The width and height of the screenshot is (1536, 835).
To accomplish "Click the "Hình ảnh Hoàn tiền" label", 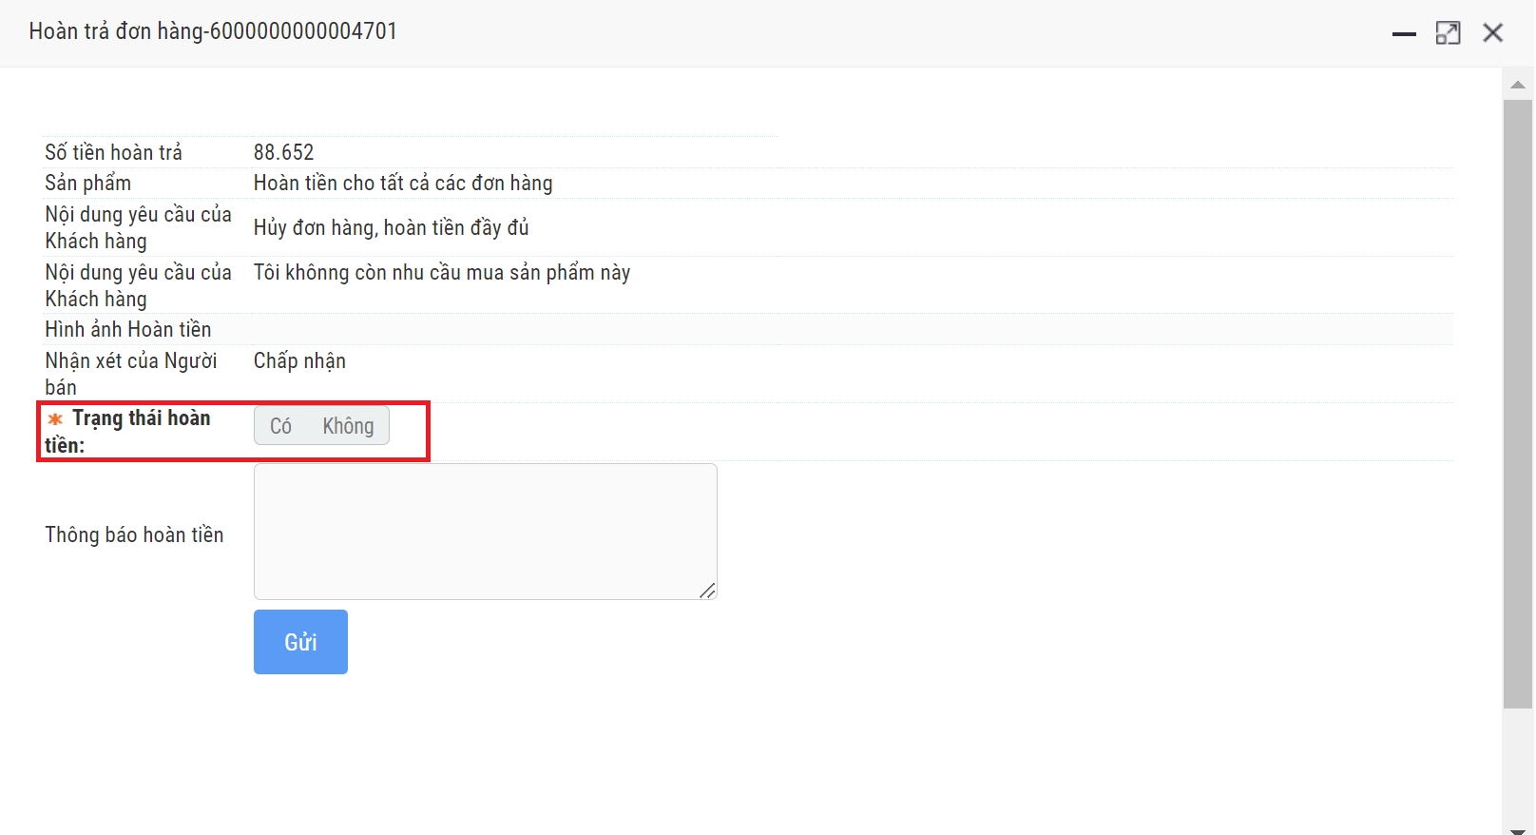I will tap(127, 329).
